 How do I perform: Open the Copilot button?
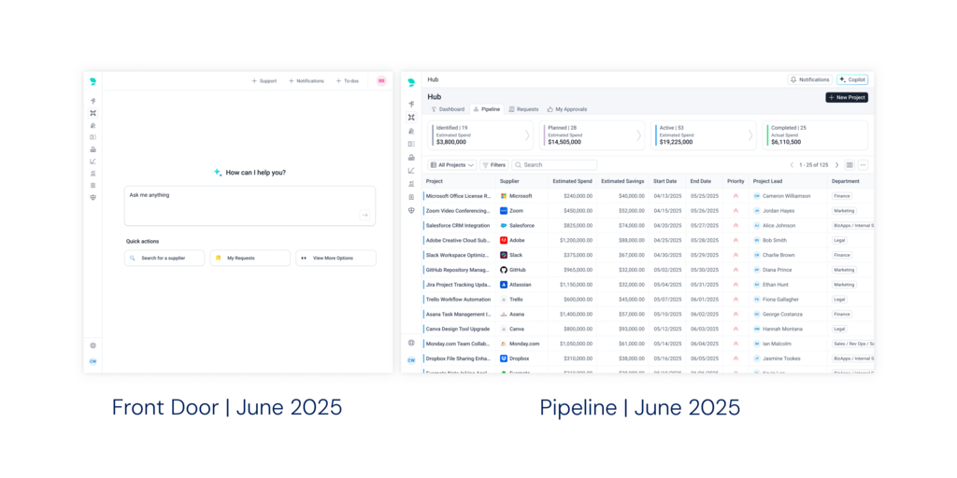pyautogui.click(x=852, y=80)
